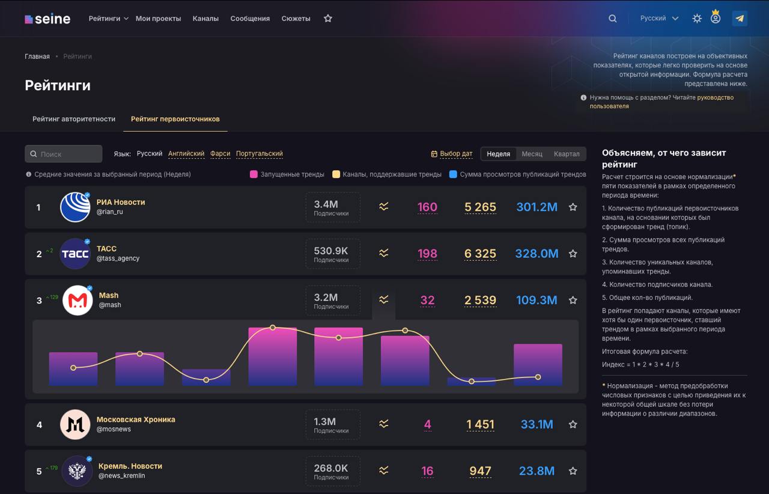
Task: Go to Мои проекты
Action: (x=159, y=19)
